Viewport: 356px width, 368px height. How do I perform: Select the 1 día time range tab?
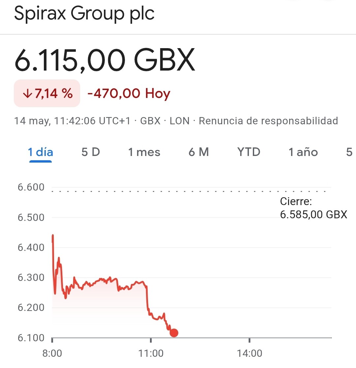[40, 152]
